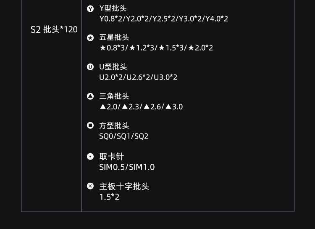315x229 pixels.
Task: Select the "1.5*2" size text
Action: tap(110, 197)
